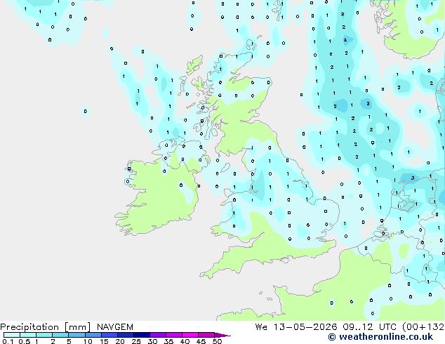Click the legend value '35'
The width and height of the screenshot is (445, 344).
coord(168,341)
